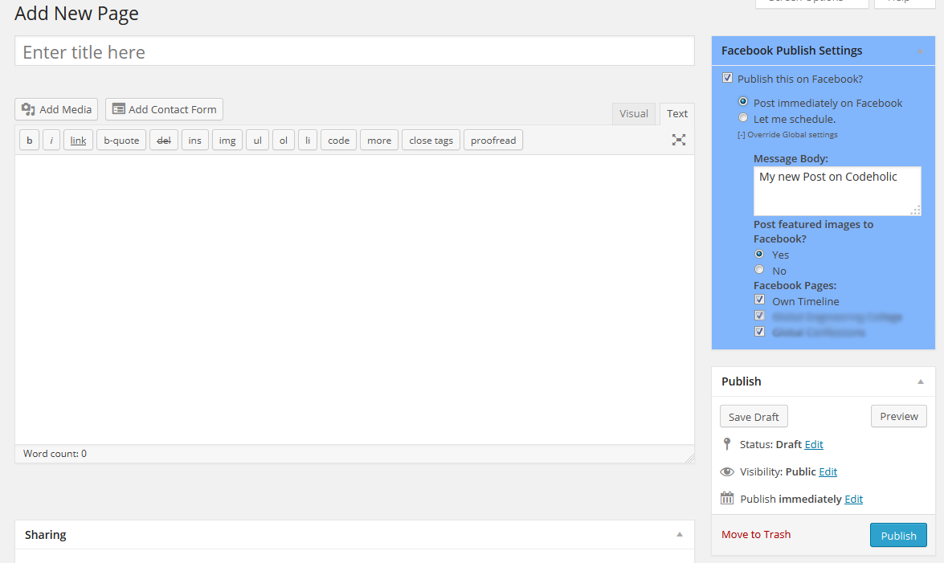Select Let me schedule option
The width and height of the screenshot is (944, 563).
pos(743,117)
